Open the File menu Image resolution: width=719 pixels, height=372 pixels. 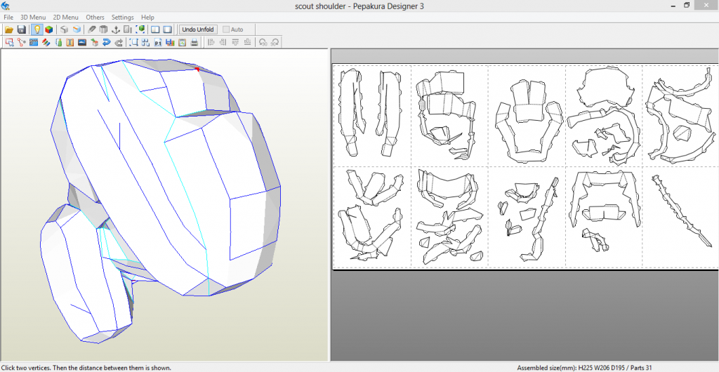8,17
